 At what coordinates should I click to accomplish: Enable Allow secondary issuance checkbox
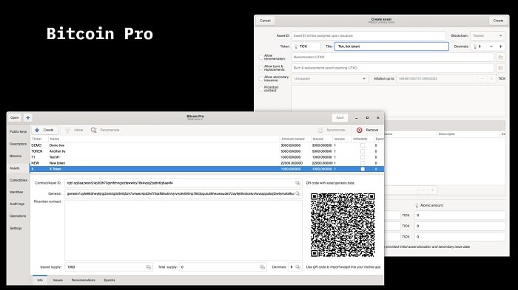point(261,79)
